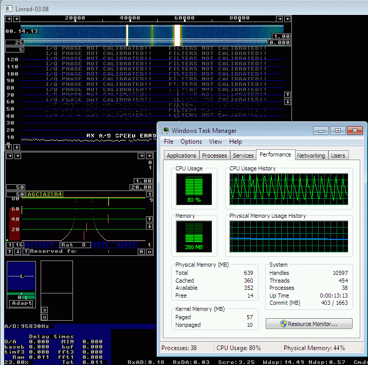Click the down arrow left of the T box

pyautogui.click(x=17, y=252)
